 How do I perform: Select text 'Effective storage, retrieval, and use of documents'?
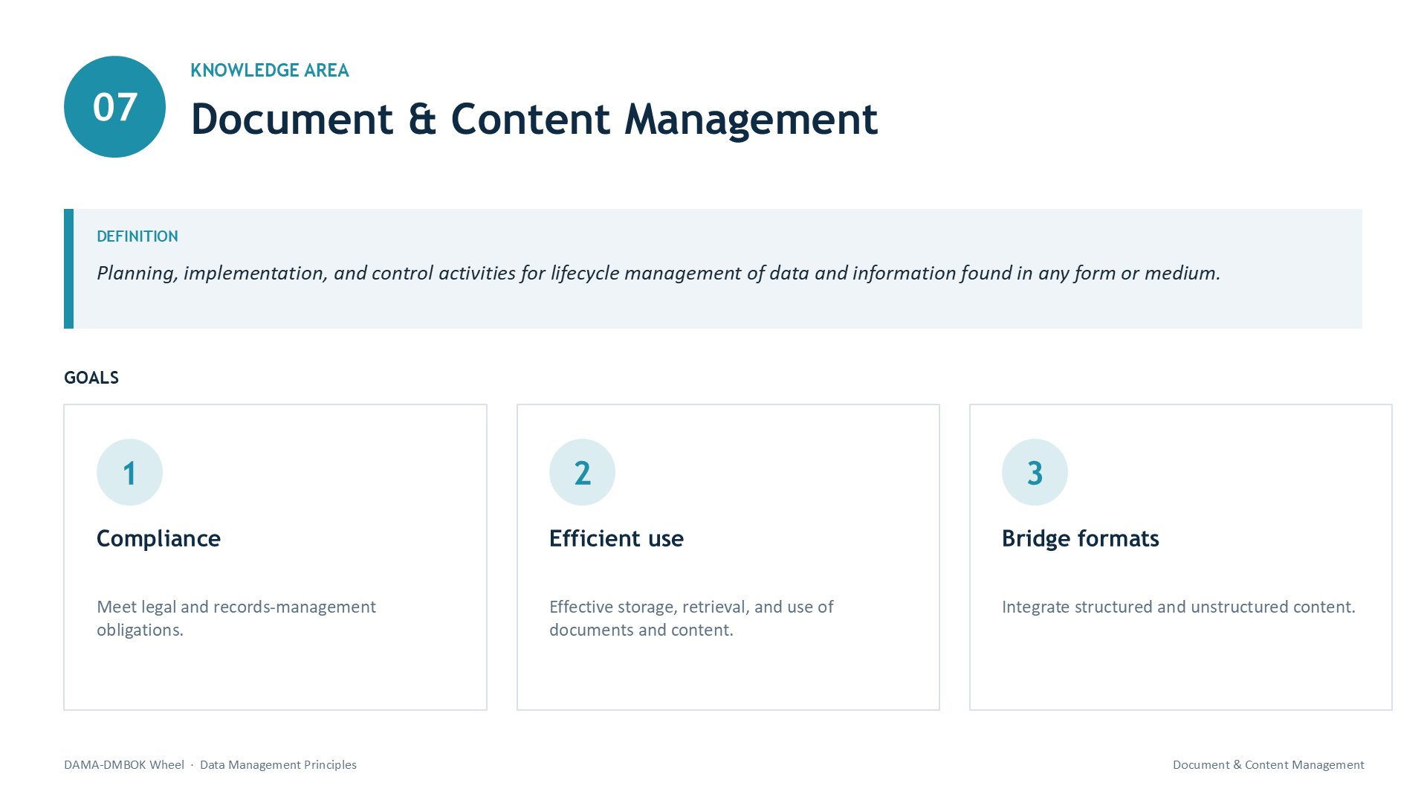click(x=691, y=618)
